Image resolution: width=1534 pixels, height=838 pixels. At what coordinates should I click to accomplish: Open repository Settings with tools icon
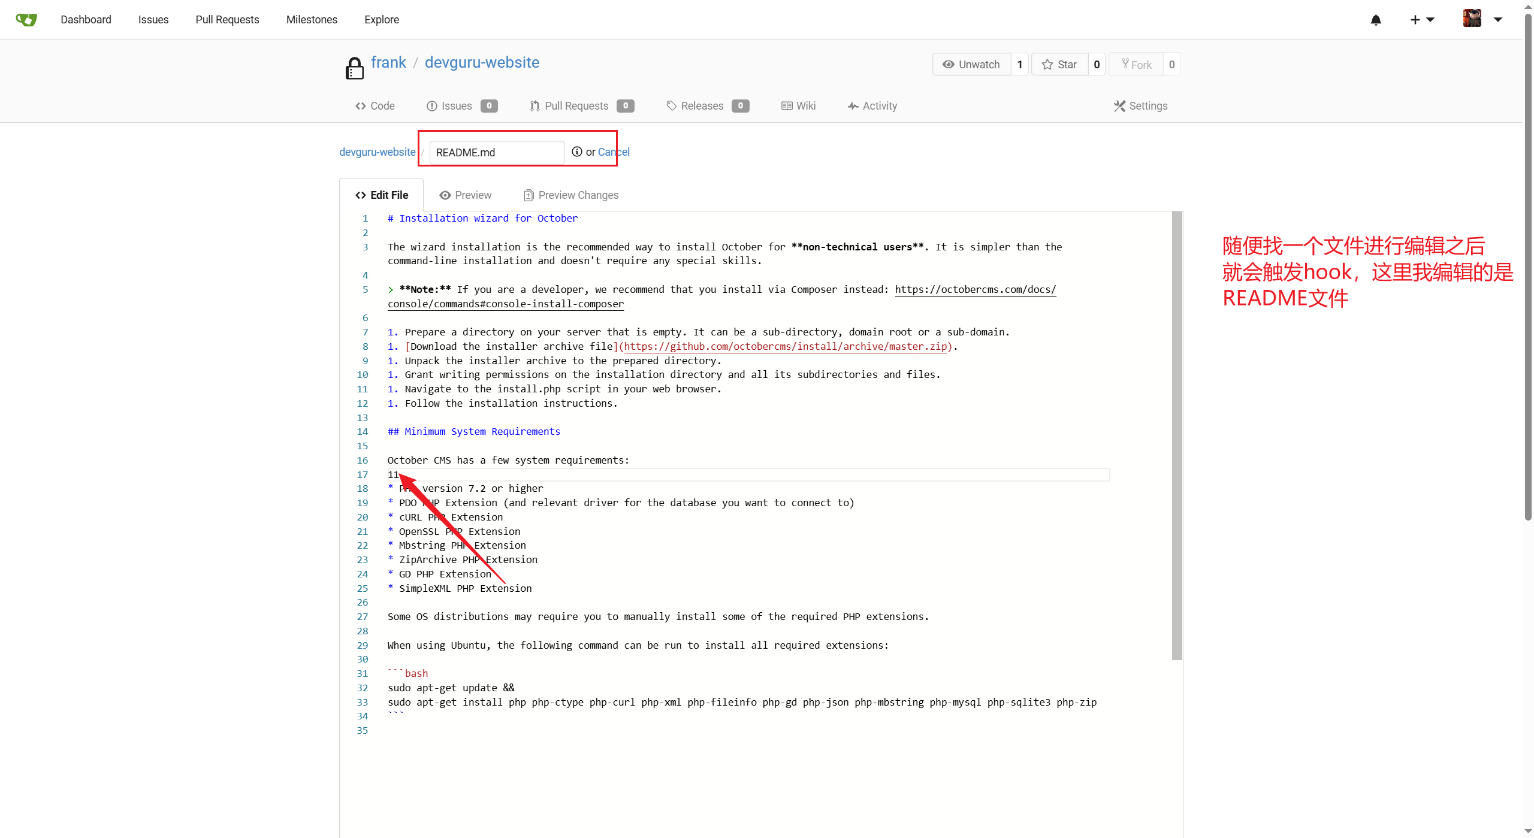(1140, 106)
